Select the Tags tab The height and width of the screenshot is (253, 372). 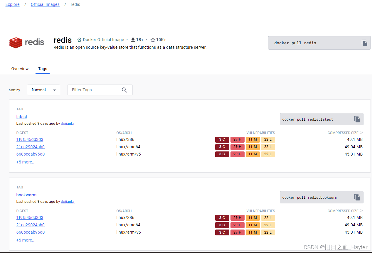[43, 69]
